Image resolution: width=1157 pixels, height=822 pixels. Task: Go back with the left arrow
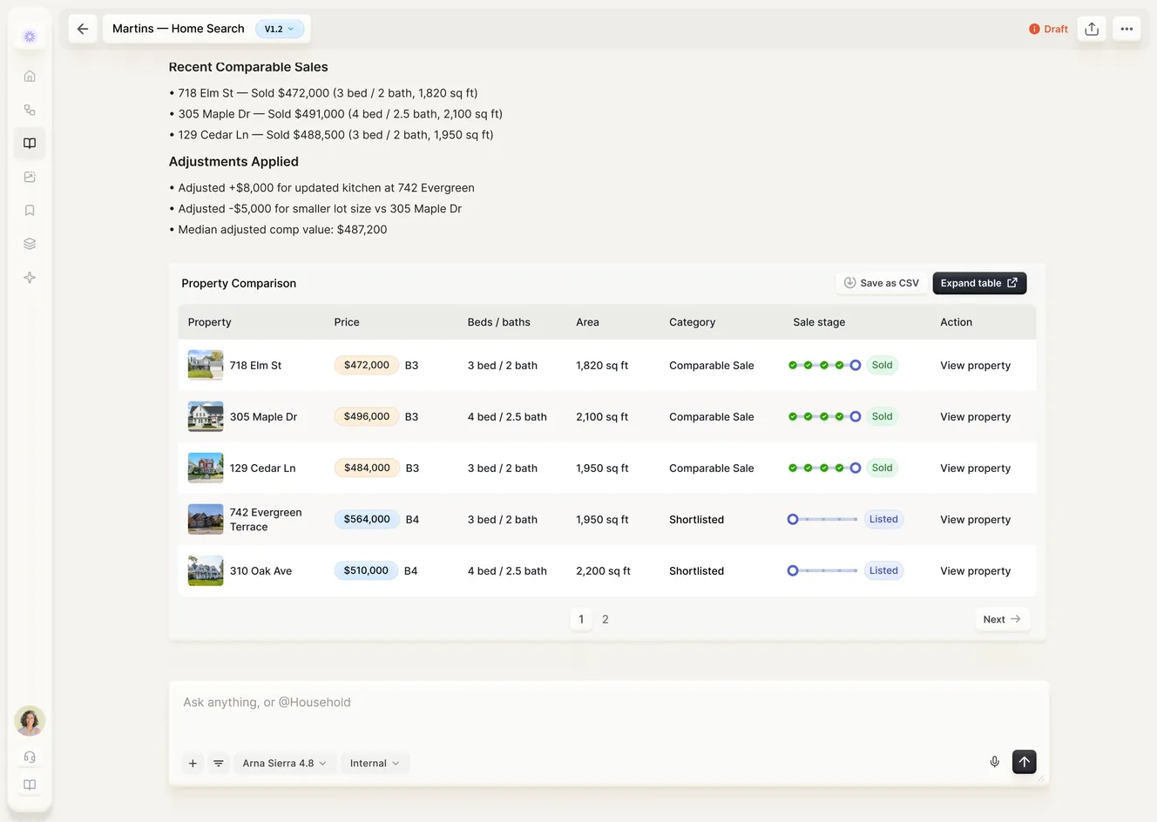click(83, 29)
